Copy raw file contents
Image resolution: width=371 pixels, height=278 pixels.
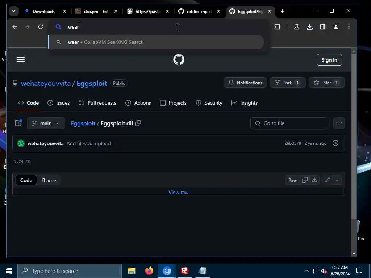(x=304, y=180)
